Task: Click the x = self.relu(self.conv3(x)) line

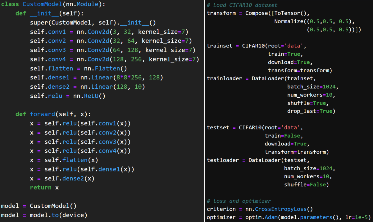Action: coord(80,142)
